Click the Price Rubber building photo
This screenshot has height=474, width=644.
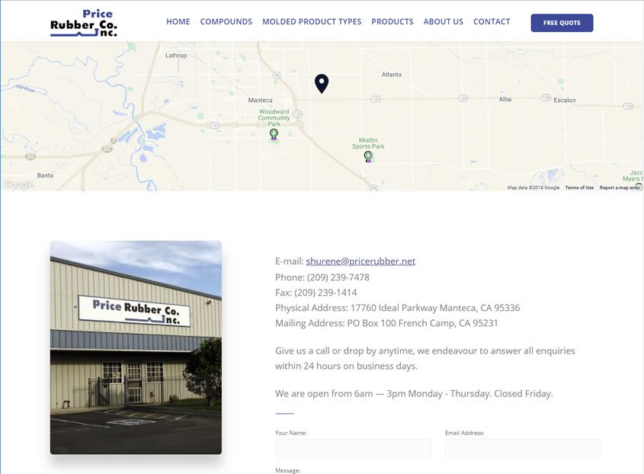(136, 347)
